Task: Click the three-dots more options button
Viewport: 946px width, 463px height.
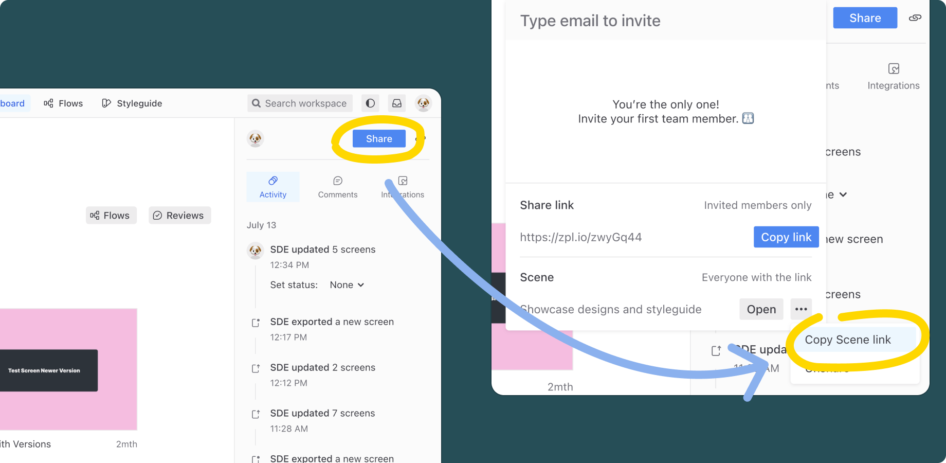Action: pos(801,309)
